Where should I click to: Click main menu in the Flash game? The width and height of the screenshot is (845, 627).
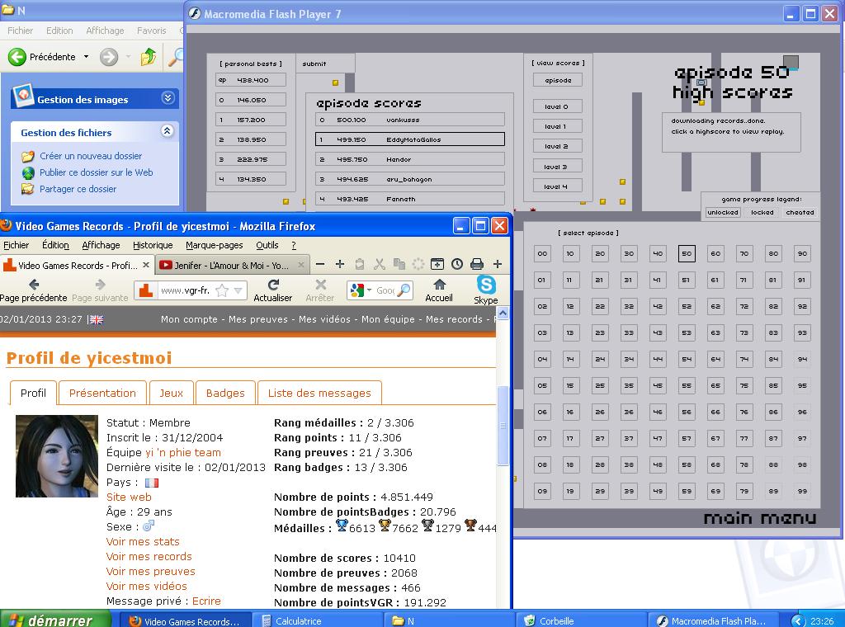pyautogui.click(x=759, y=518)
